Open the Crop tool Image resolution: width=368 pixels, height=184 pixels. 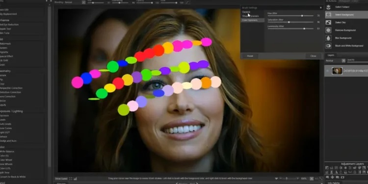tap(2, 84)
